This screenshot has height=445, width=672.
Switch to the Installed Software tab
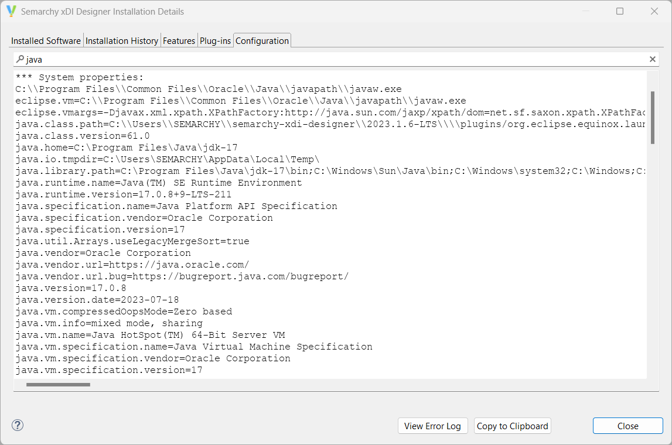(x=45, y=40)
